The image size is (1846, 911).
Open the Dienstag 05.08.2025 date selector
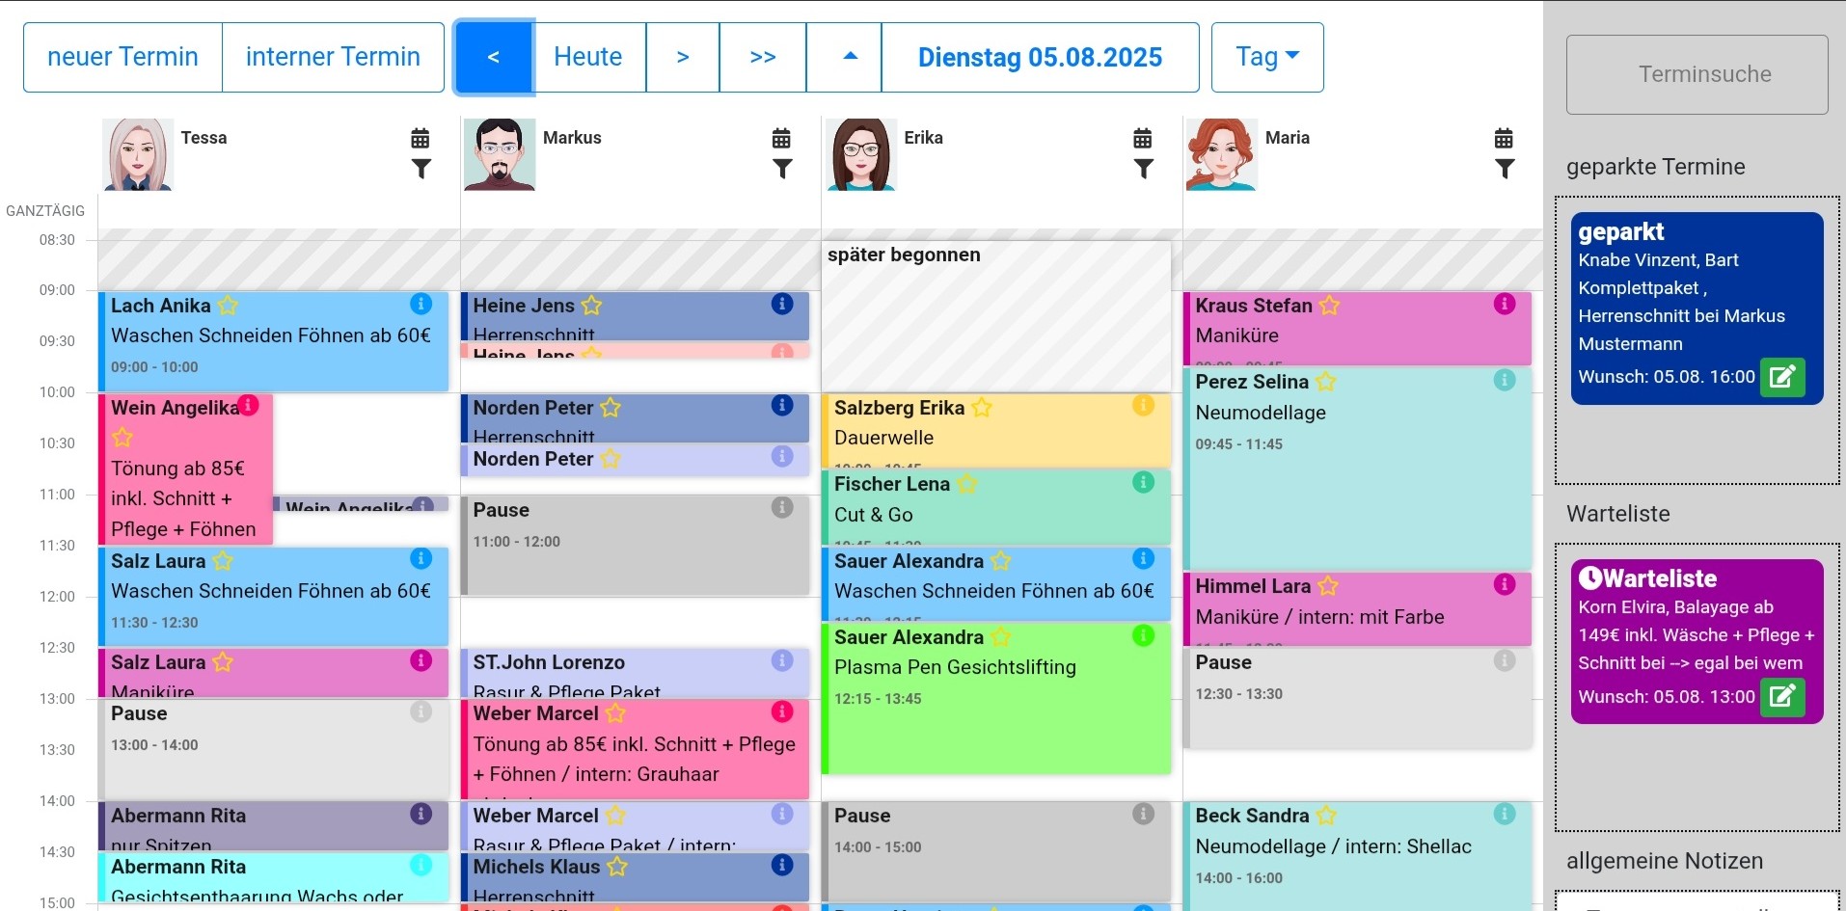point(1039,57)
